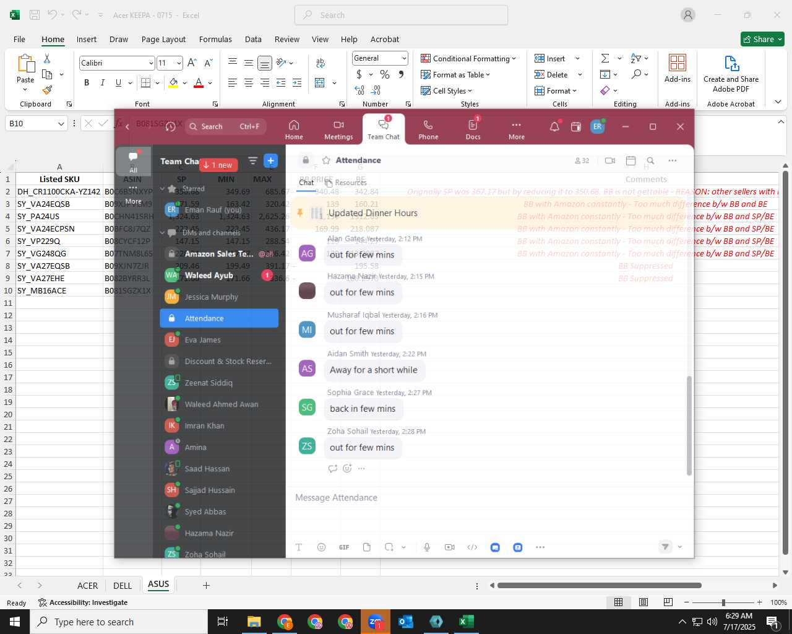
Task: Apply comma style number format
Action: pos(401,74)
